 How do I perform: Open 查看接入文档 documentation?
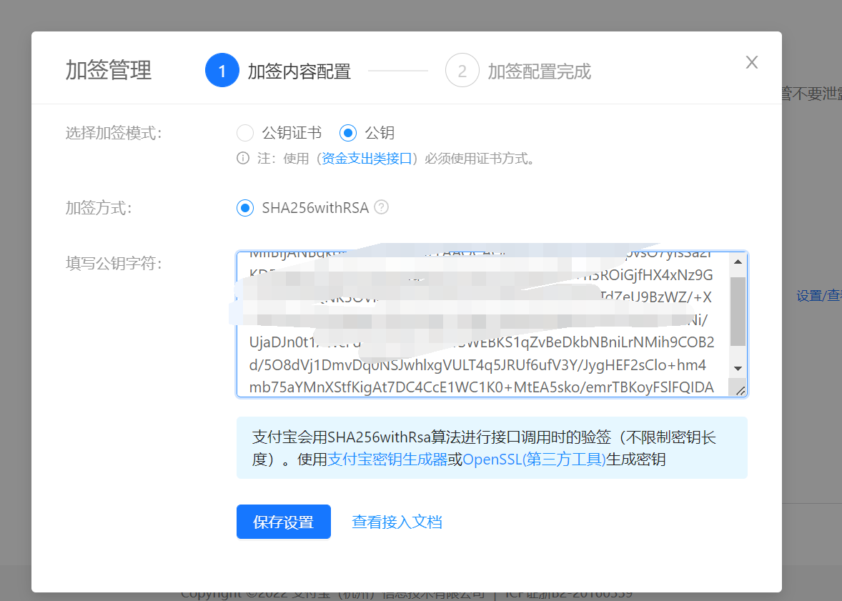coord(397,522)
